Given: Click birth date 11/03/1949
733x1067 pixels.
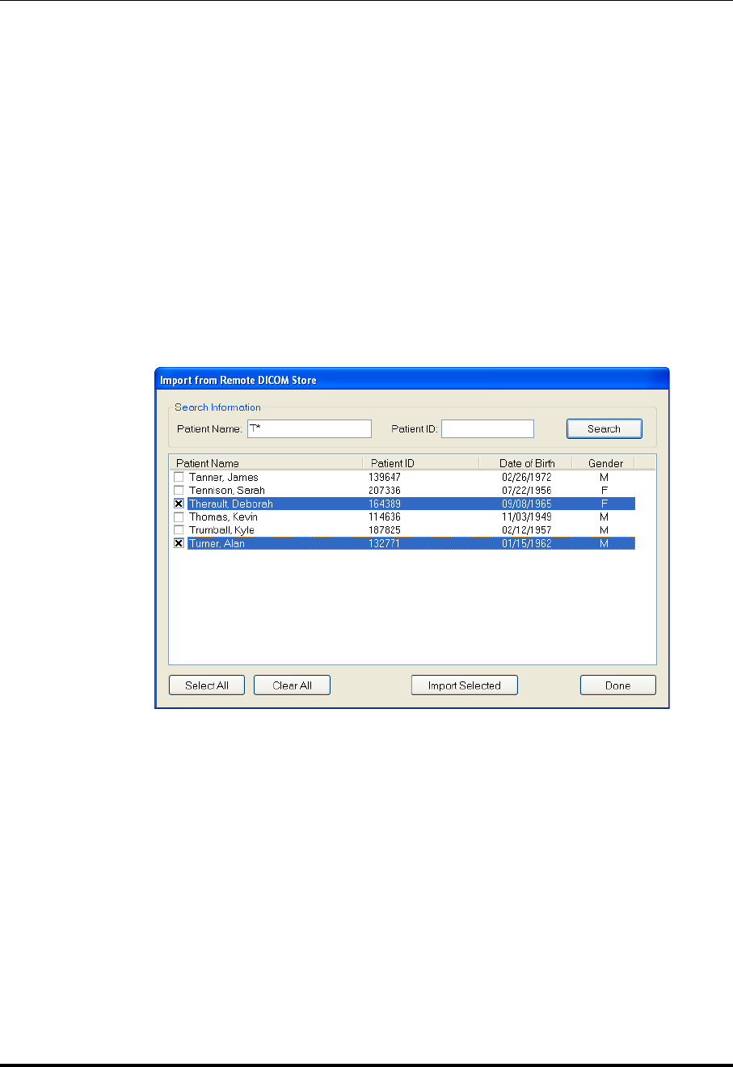Looking at the screenshot, I should [527, 517].
